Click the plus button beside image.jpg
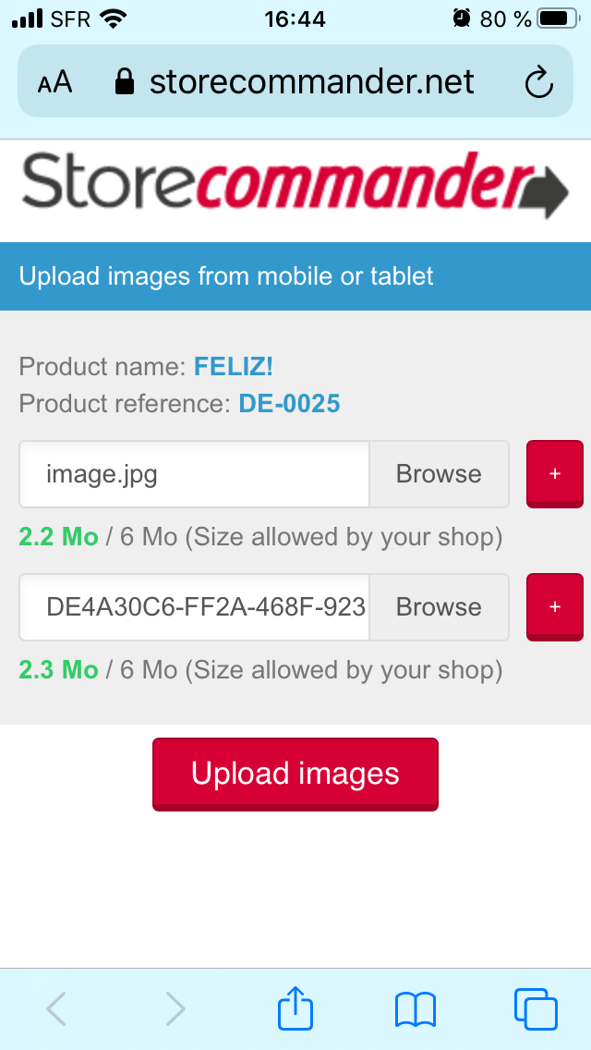Viewport: 591px width, 1050px height. click(554, 473)
